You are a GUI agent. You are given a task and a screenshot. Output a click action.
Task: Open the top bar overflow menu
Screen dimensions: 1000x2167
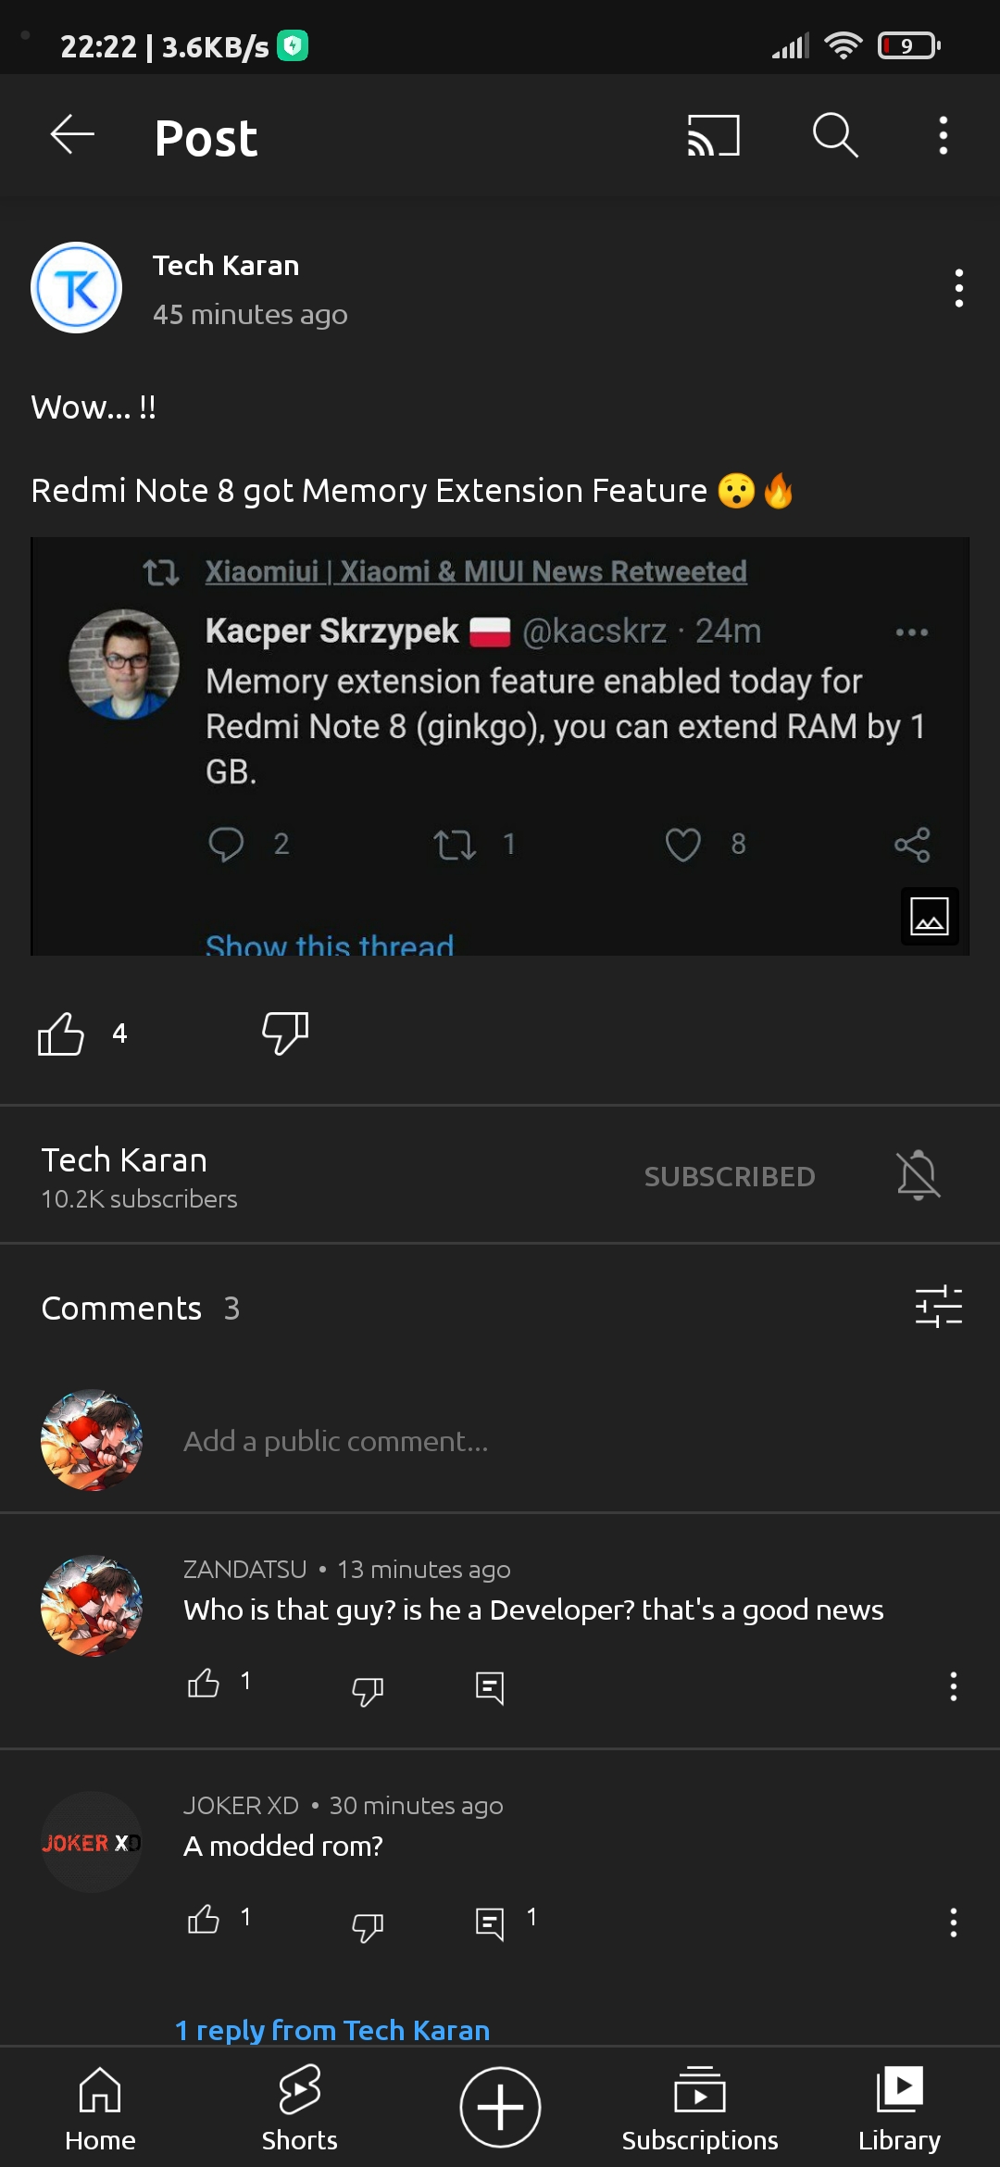tap(943, 135)
